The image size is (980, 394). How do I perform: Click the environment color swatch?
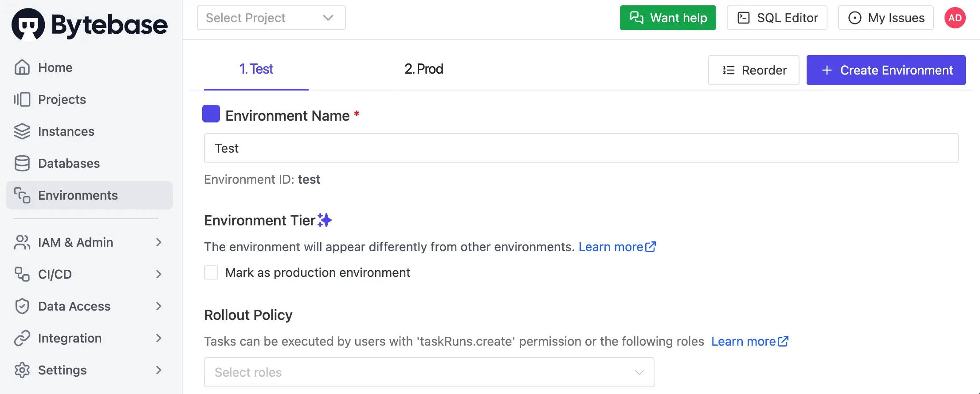tap(211, 114)
